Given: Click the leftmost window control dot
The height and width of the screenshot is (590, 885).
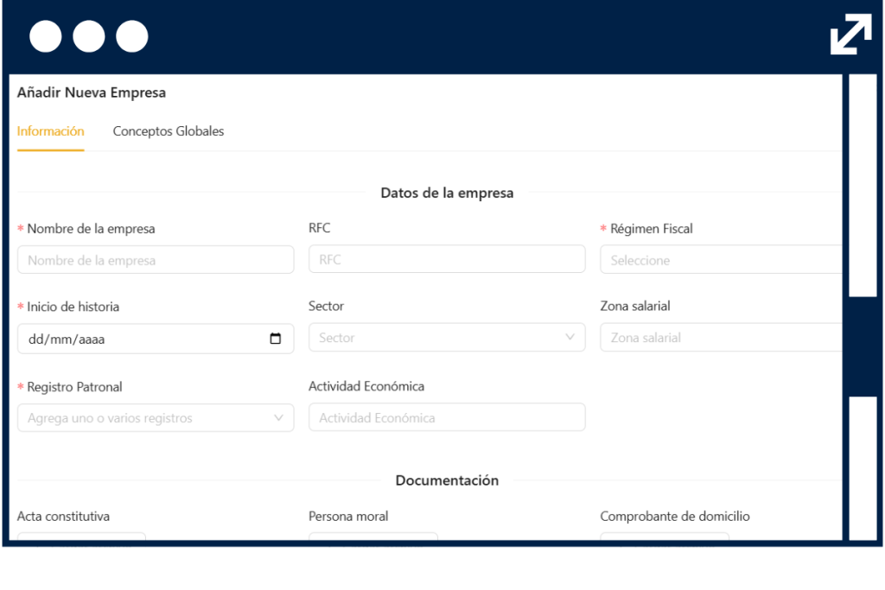Looking at the screenshot, I should coord(45,36).
